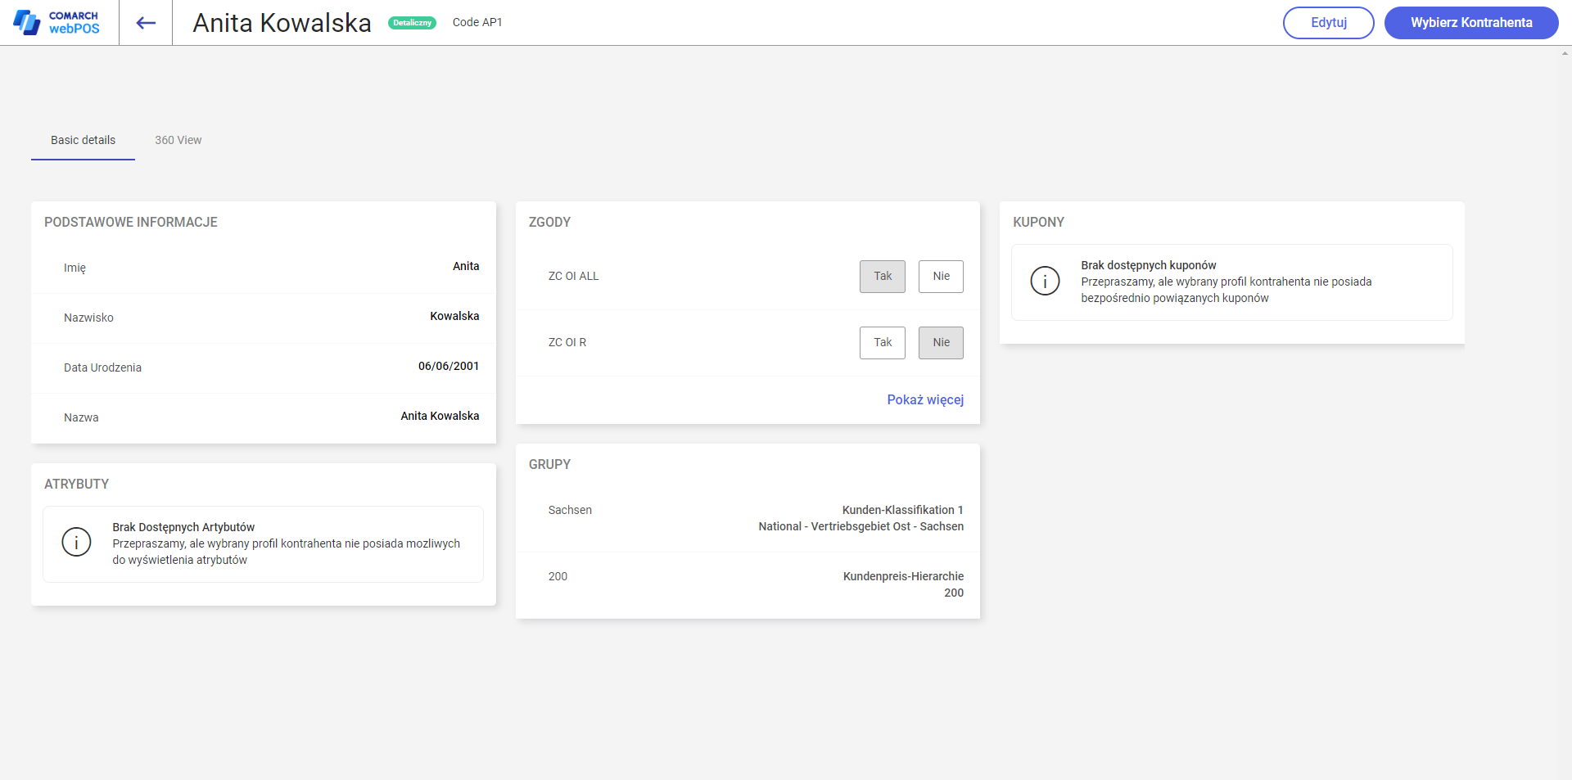Click the Sachsen group row label

[570, 510]
